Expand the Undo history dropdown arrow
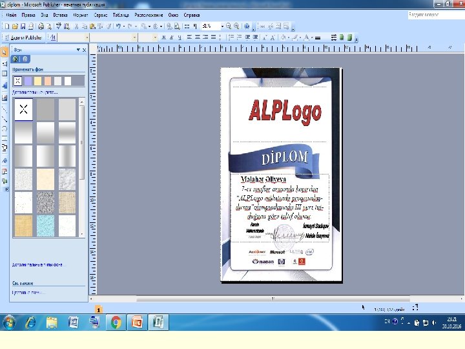 [123, 26]
